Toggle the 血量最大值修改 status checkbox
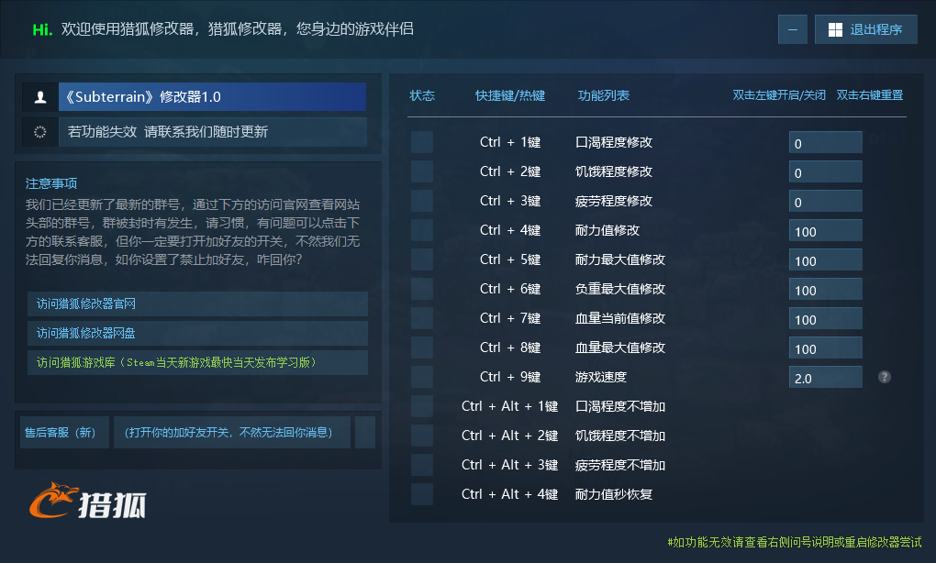This screenshot has width=936, height=563. [x=422, y=348]
